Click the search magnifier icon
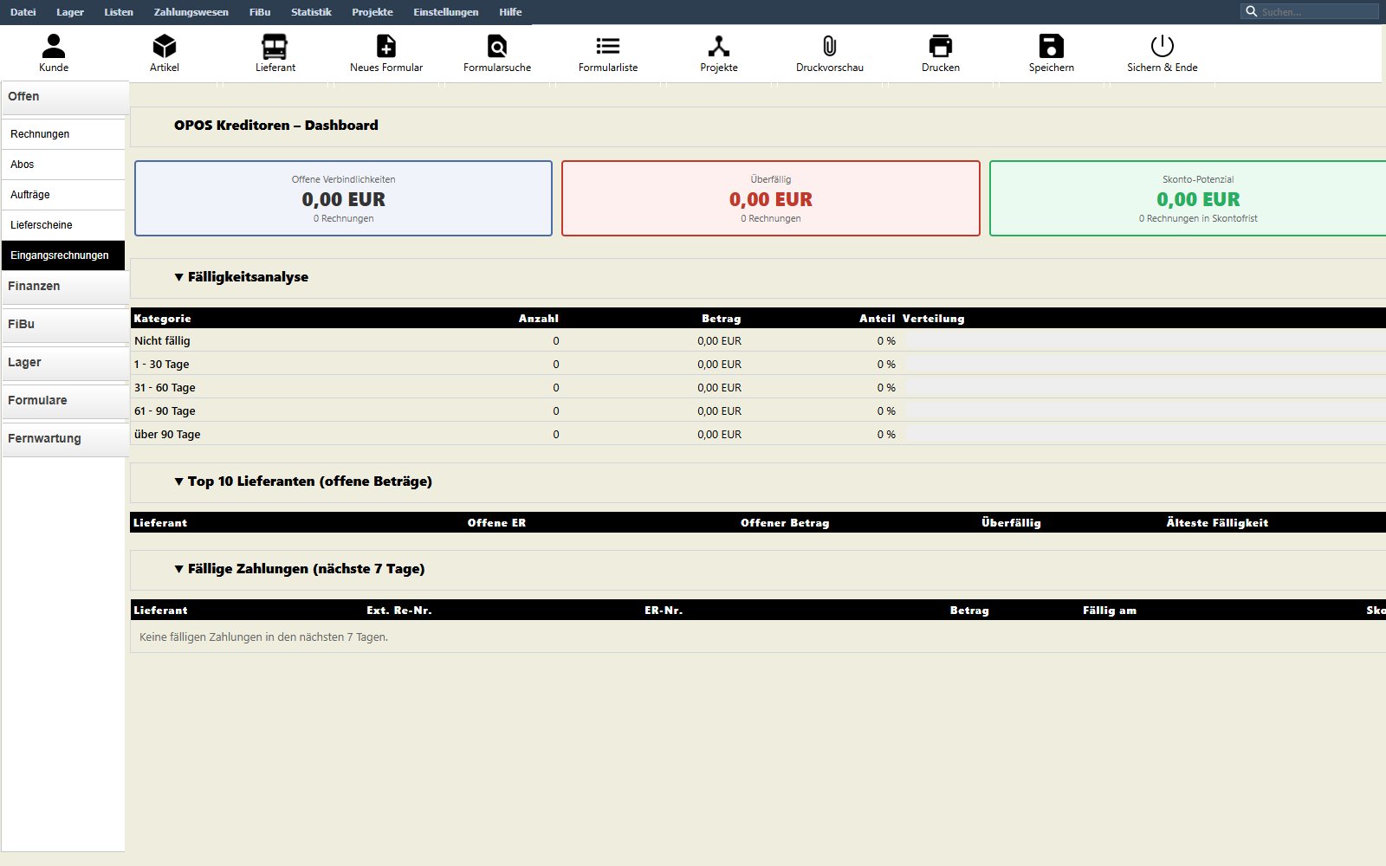Screen dimensions: 1386x866 (x=1251, y=11)
